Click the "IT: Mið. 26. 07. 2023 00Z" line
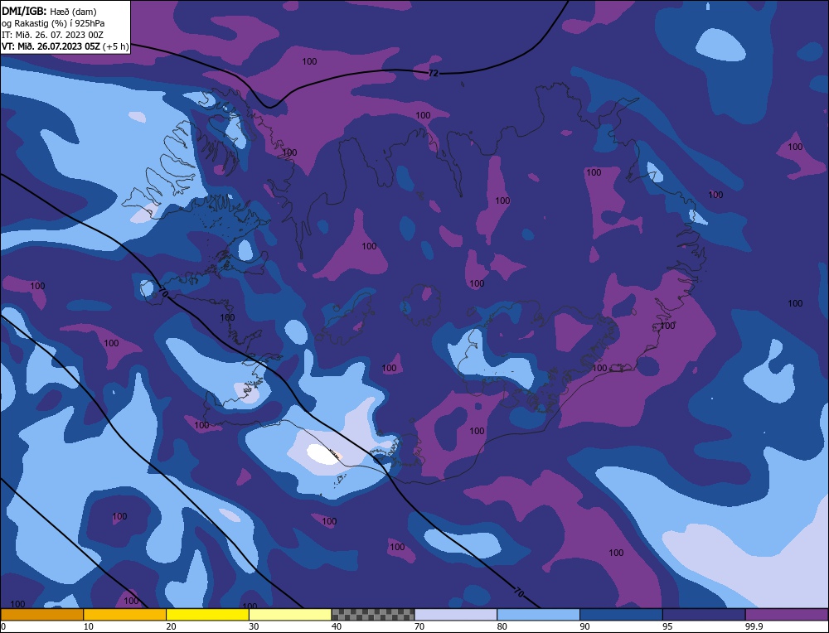The image size is (829, 633). pos(52,34)
